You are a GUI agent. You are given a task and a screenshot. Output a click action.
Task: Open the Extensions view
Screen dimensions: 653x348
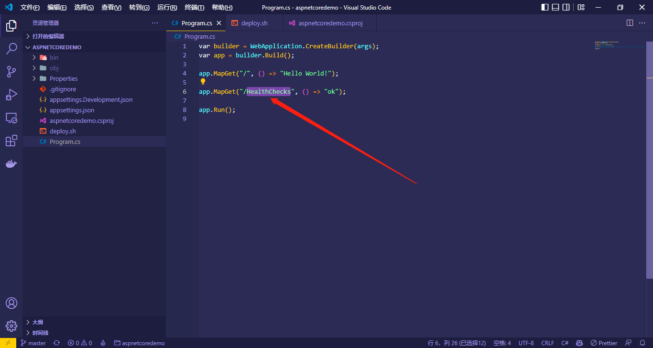click(x=11, y=141)
